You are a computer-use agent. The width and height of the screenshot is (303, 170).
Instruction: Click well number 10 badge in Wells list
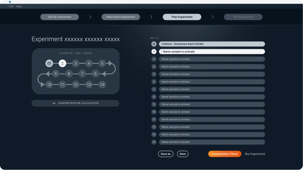154,112
